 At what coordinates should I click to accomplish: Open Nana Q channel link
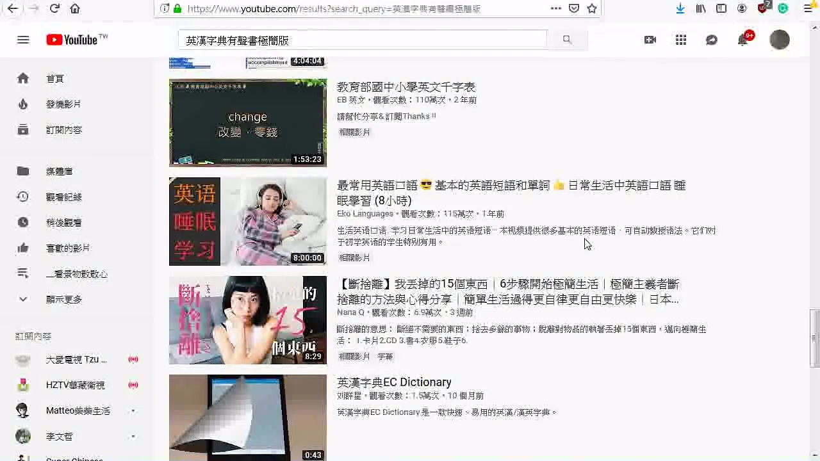click(350, 312)
